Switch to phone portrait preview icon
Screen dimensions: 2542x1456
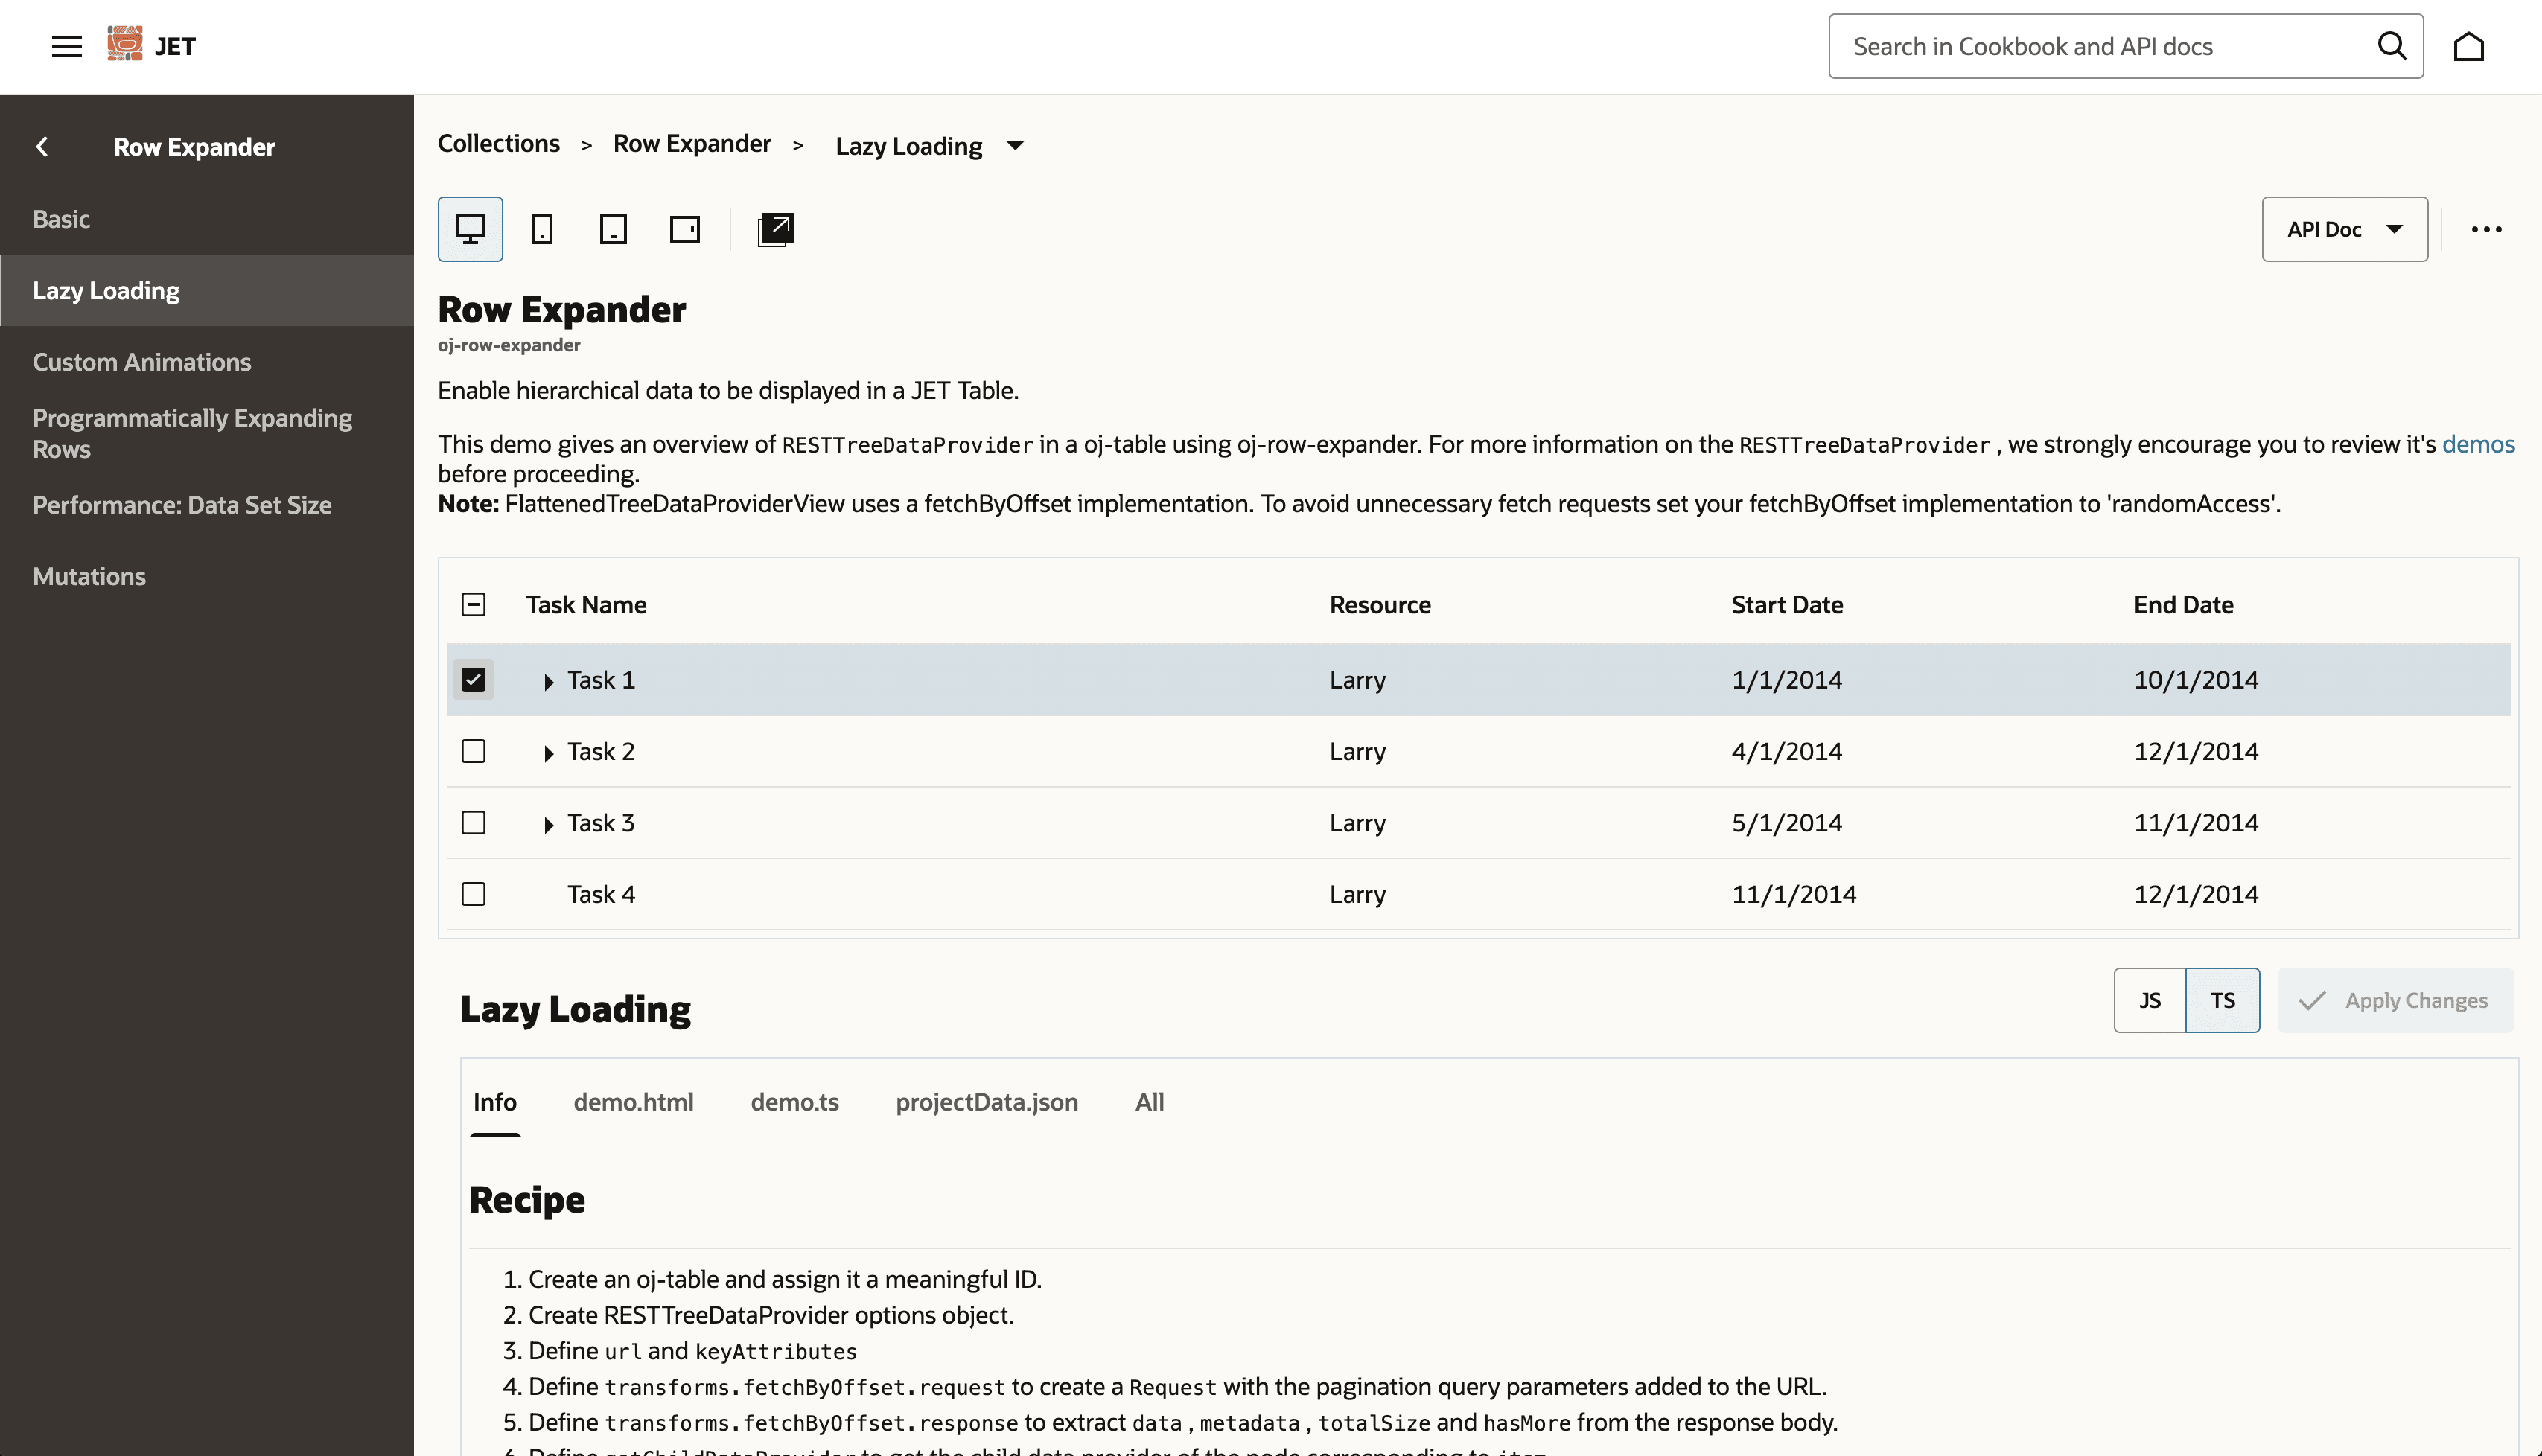541,229
